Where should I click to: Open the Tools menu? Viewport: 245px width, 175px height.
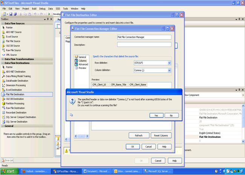[x=65, y=9]
